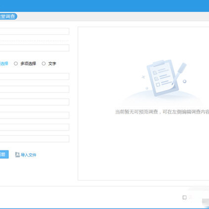Focus the topmost input field above the dotted line
The image size is (209, 209).
coord(34,31)
